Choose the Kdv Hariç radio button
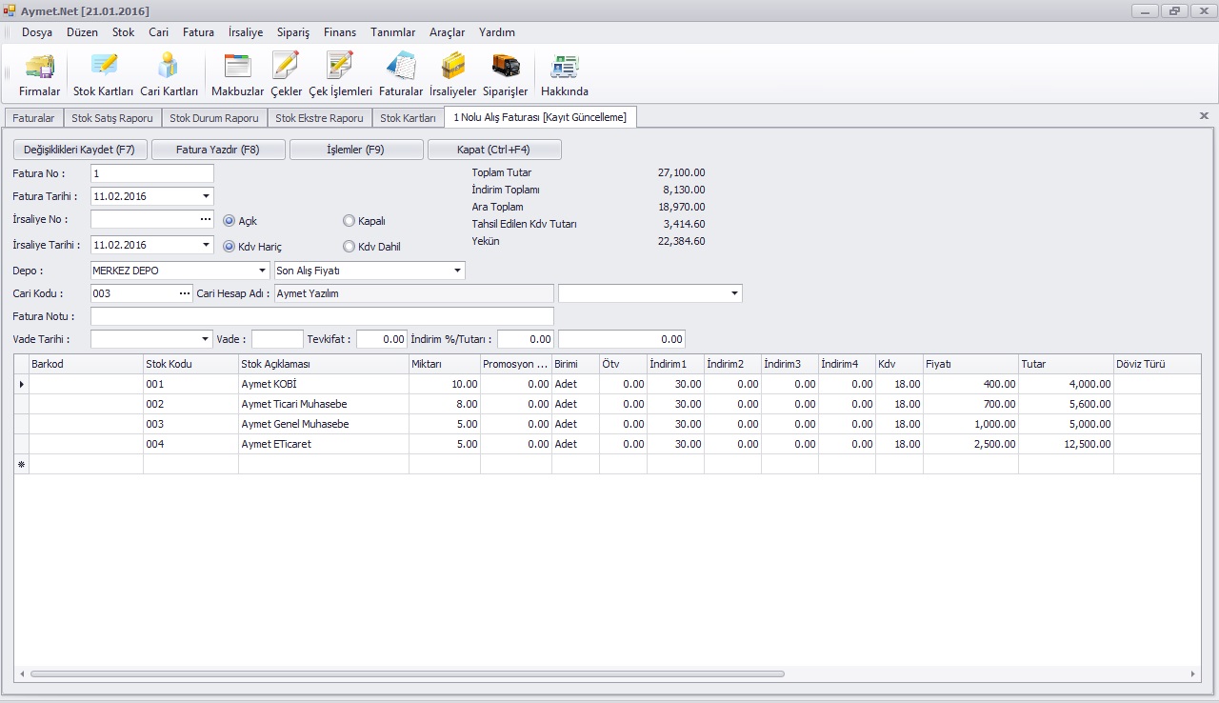 coord(229,247)
